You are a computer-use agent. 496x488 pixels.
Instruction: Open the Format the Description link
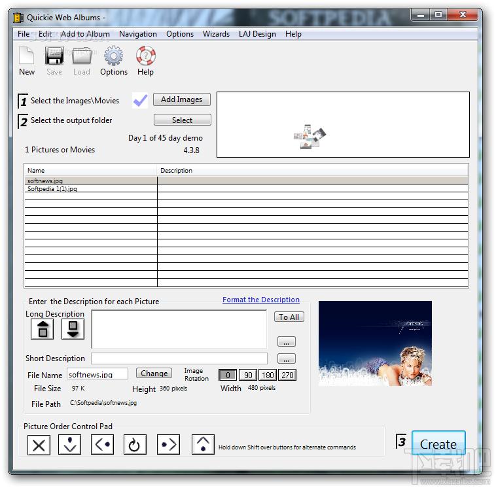261,300
